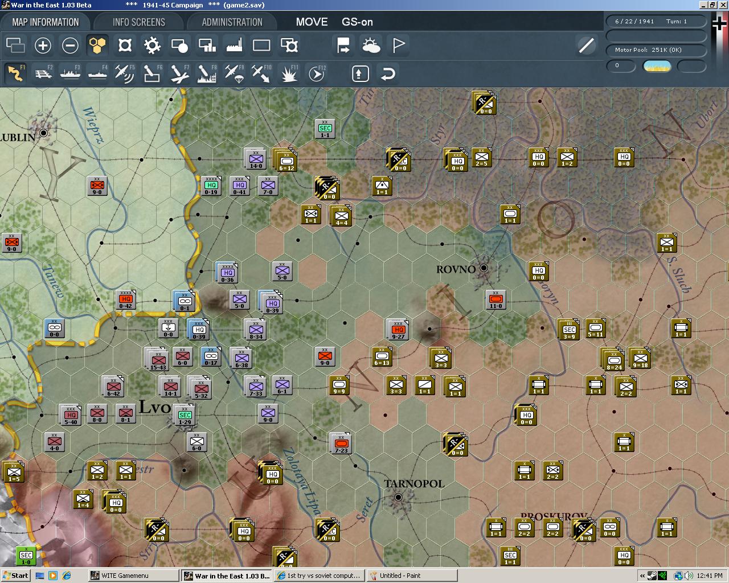Viewport: 729px width, 583px height.
Task: Select the purple infantry unit 14-0
Action: (256, 159)
